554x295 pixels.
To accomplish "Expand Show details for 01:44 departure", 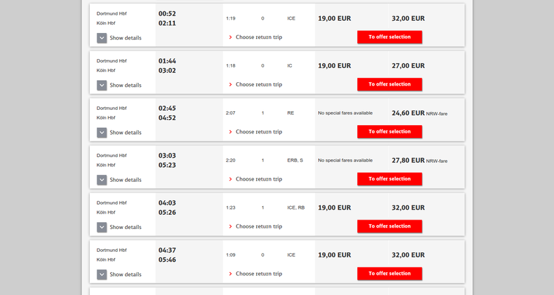I will [119, 85].
